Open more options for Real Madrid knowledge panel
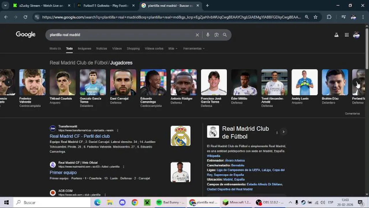This screenshot has height=208, width=369. click(x=277, y=133)
